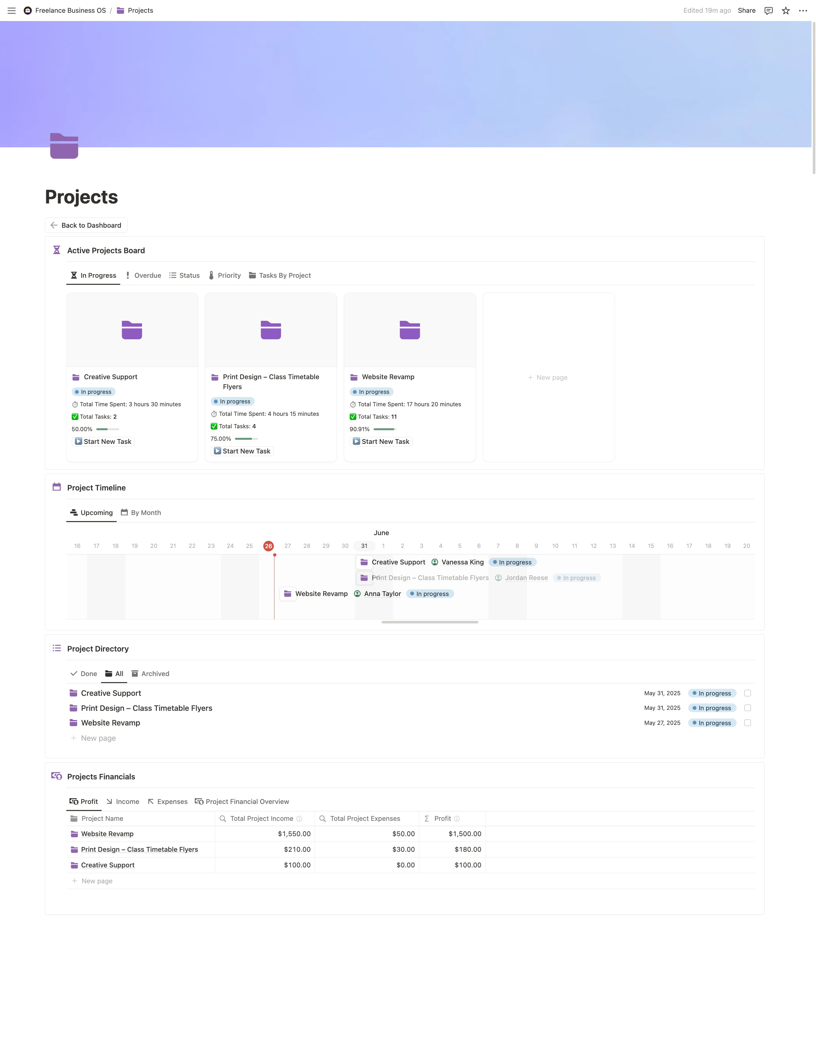Star this page as favorite

pos(786,11)
